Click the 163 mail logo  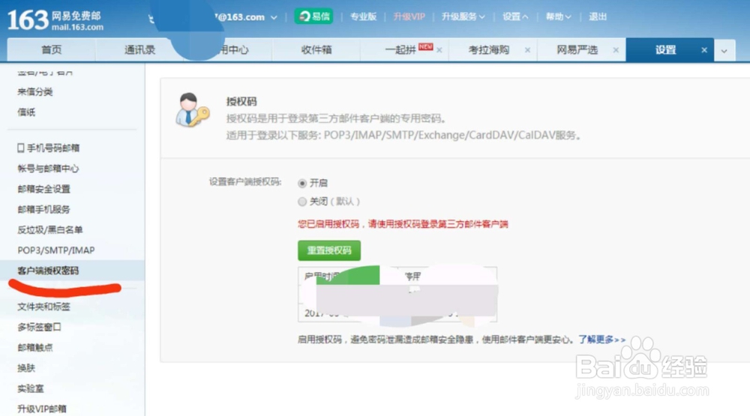[55, 20]
